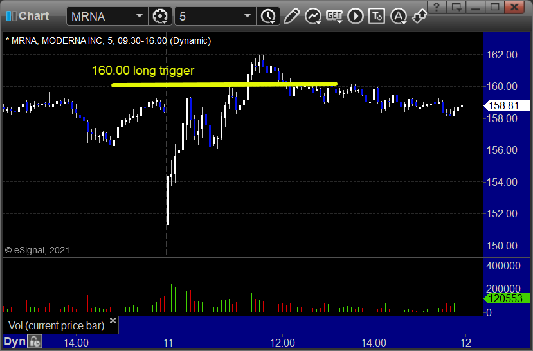Click the 12:00 time axis label

tap(282, 343)
